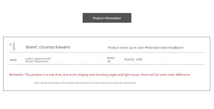Click the word Brand in first row

(31, 47)
